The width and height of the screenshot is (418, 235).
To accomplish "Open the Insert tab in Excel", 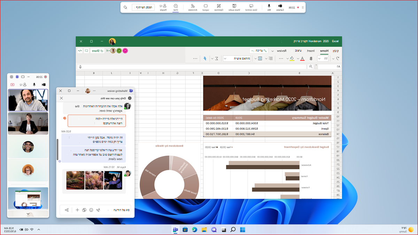I will click(311, 51).
